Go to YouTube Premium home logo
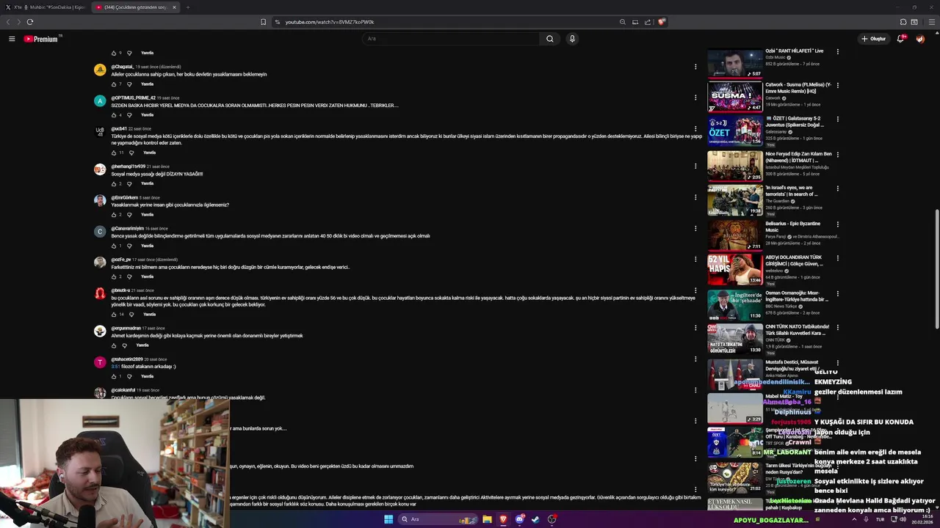Viewport: 940px width, 528px height. tap(41, 39)
